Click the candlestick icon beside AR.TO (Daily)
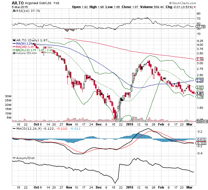The width and height of the screenshot is (208, 190). pyautogui.click(x=14, y=40)
